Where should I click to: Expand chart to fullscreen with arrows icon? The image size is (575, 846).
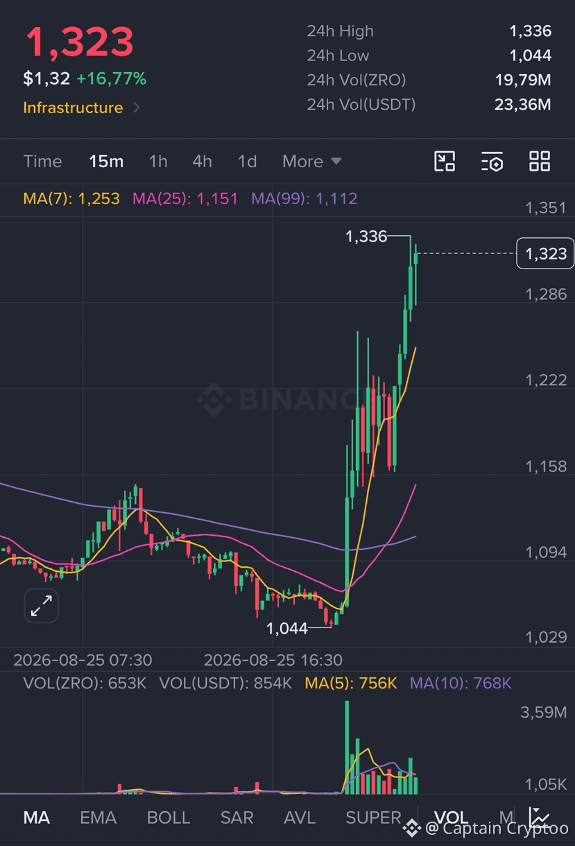click(42, 606)
